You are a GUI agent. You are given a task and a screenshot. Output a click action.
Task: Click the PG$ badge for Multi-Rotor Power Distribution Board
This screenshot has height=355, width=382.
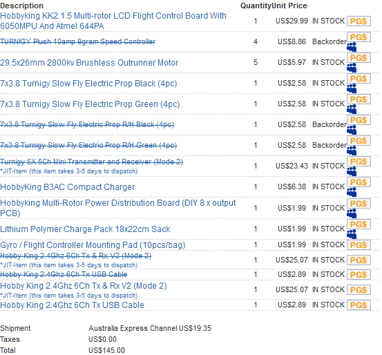(359, 204)
